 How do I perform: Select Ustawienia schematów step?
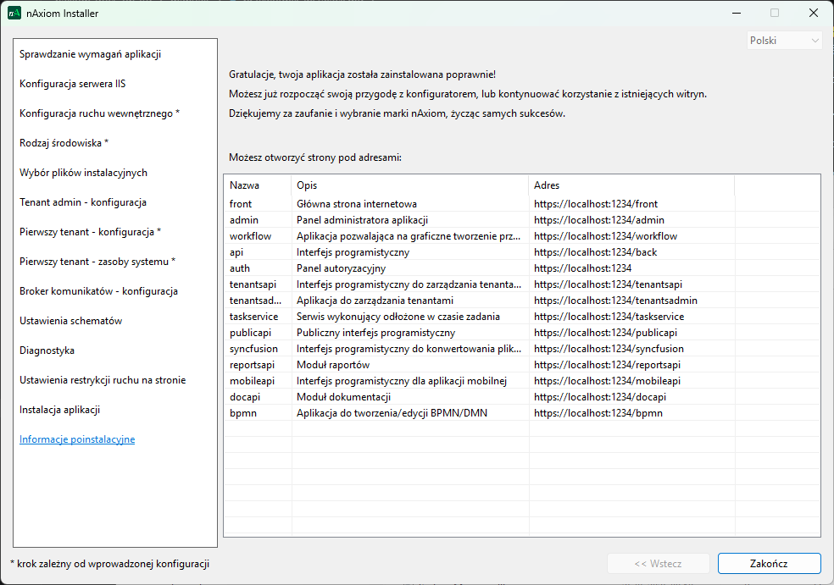[70, 321]
